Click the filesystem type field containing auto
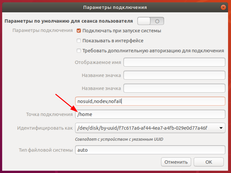 point(150,150)
